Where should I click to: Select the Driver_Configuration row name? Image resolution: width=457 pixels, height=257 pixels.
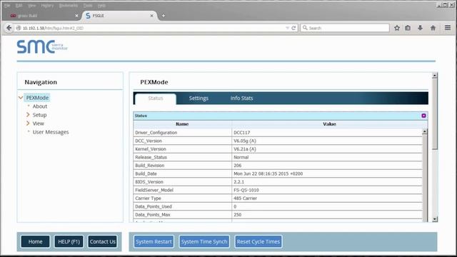point(156,133)
